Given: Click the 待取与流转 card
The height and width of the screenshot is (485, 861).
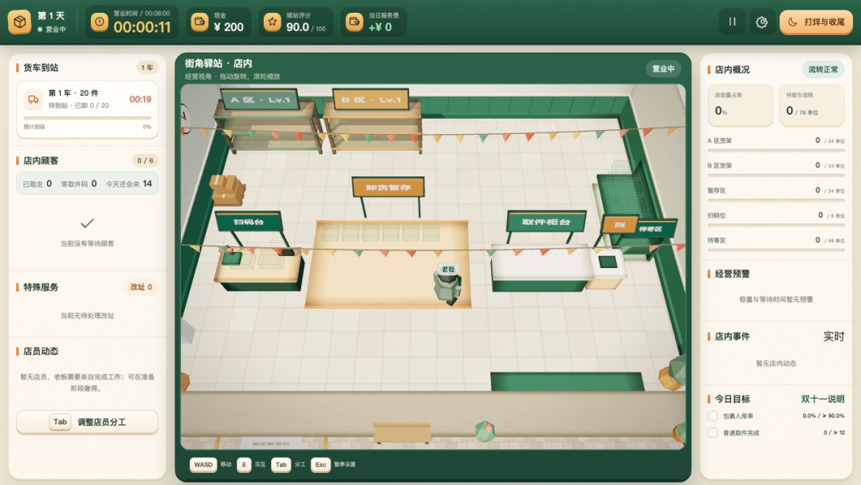Looking at the screenshot, I should point(812,105).
